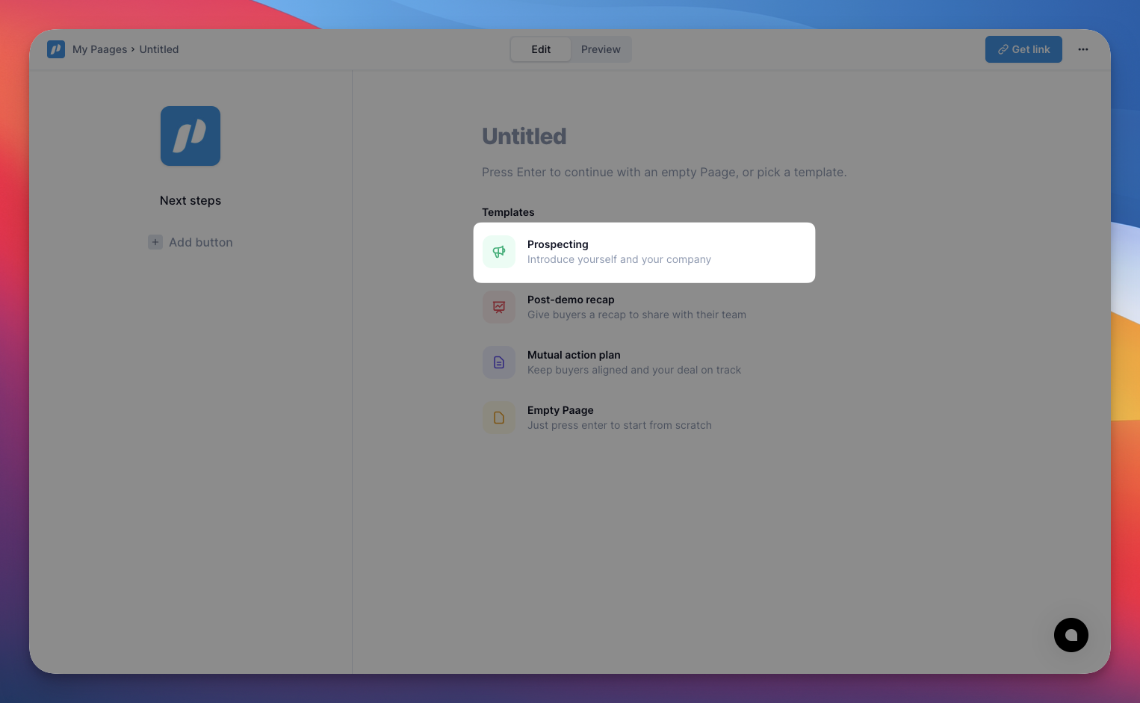1140x703 pixels.
Task: Choose the Post-demo recap template
Action: tap(644, 307)
